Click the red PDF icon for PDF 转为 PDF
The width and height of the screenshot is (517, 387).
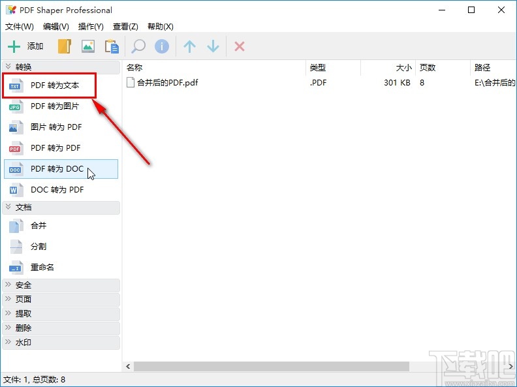click(x=16, y=148)
